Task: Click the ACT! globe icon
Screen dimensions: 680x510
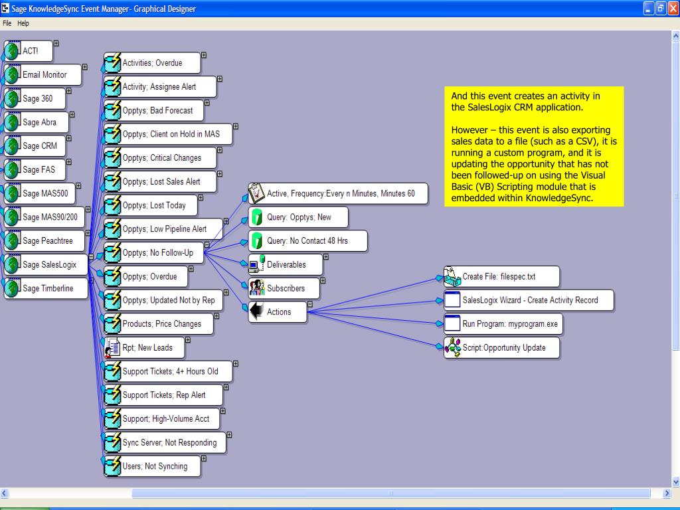Action: pyautogui.click(x=13, y=50)
